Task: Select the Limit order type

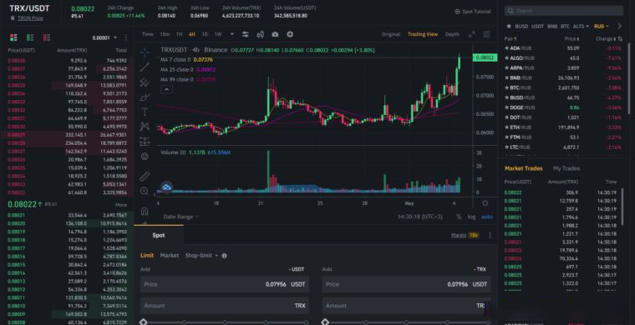Action: [147, 256]
